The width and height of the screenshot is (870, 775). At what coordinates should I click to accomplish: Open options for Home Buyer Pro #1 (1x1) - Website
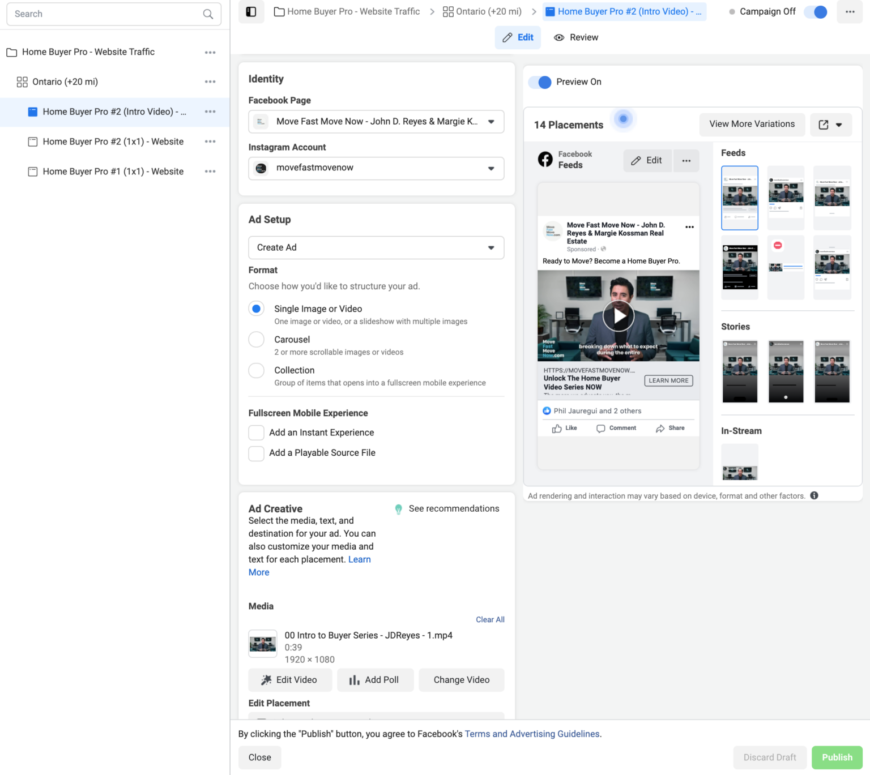click(x=210, y=172)
